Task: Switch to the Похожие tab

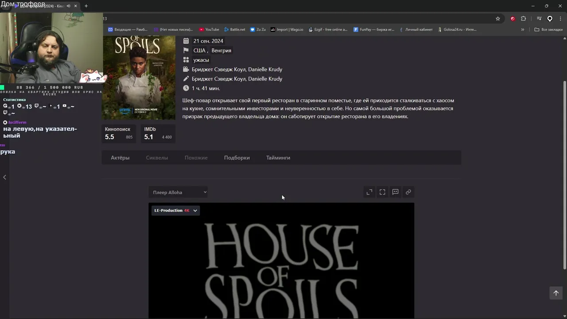Action: [x=196, y=158]
